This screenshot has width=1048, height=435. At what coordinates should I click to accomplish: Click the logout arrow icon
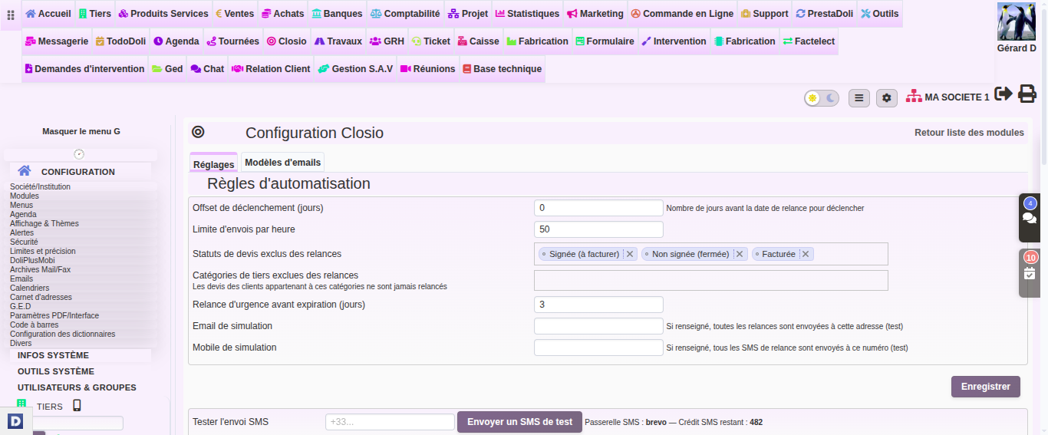point(1004,94)
